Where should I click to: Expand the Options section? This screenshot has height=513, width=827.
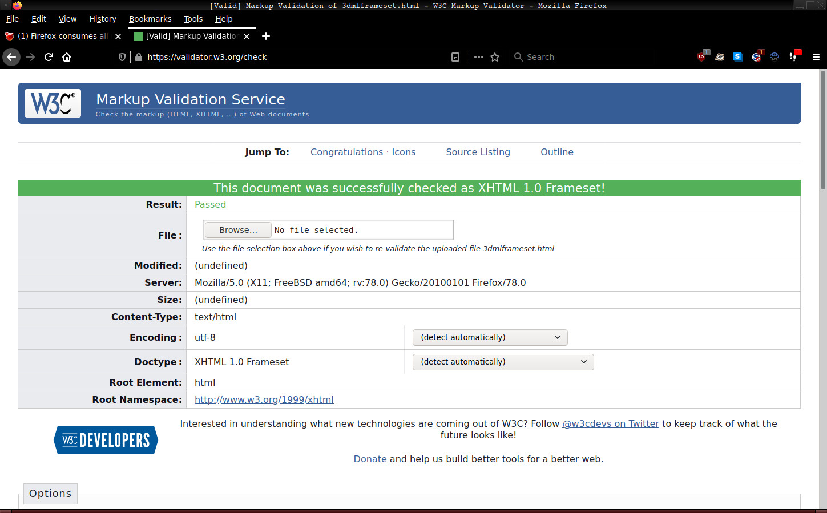50,494
